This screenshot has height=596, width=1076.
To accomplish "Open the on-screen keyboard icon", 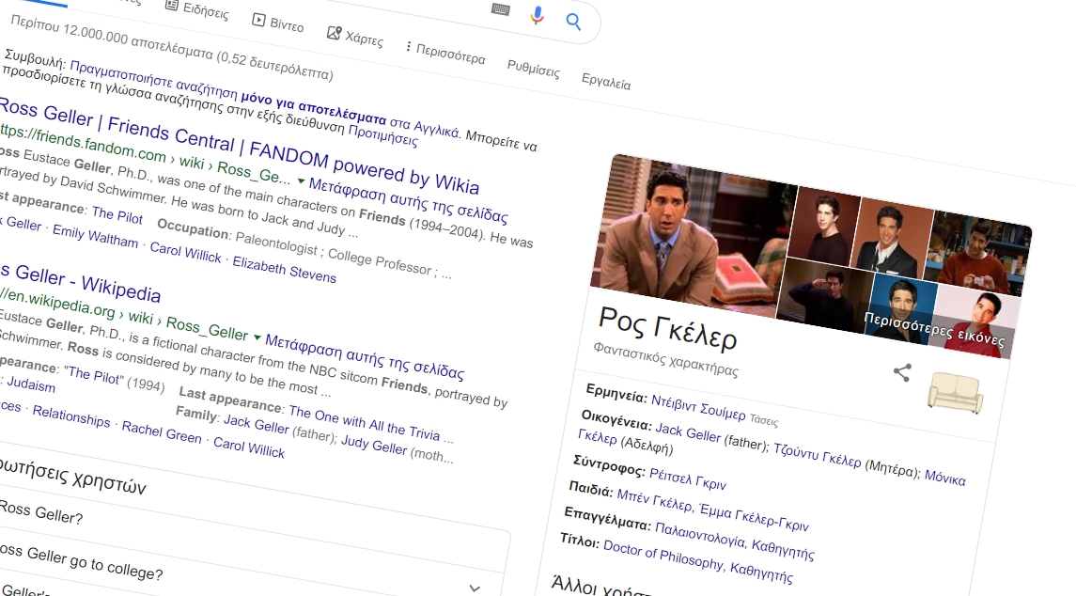I will point(501,8).
